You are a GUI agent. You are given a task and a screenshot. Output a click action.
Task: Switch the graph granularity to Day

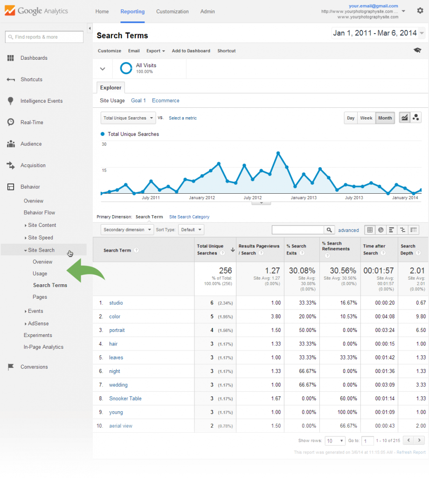(351, 118)
